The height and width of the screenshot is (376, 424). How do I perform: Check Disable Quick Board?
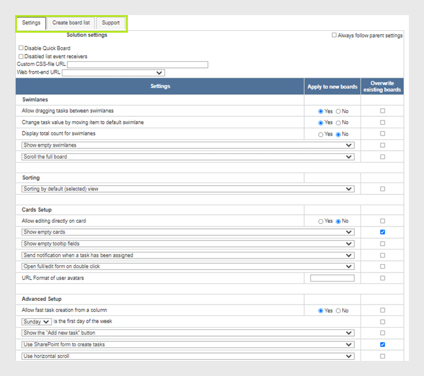click(x=21, y=48)
